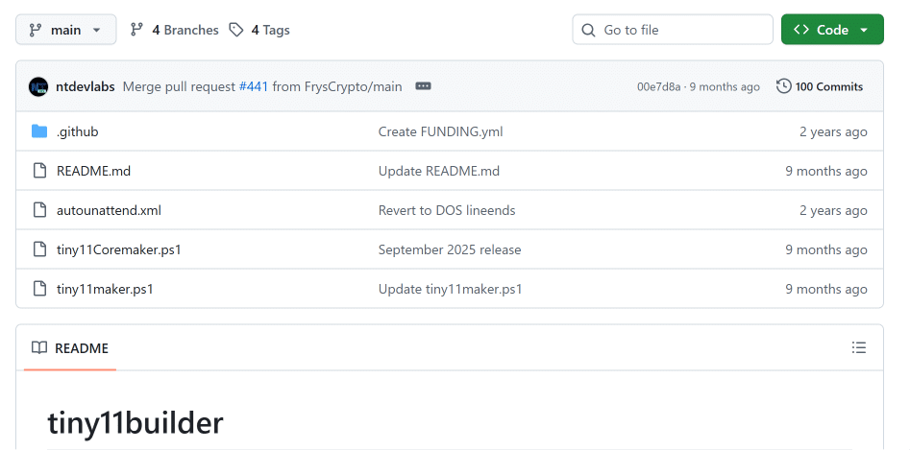
Task: Click the file icon for README.md
Action: click(x=39, y=171)
